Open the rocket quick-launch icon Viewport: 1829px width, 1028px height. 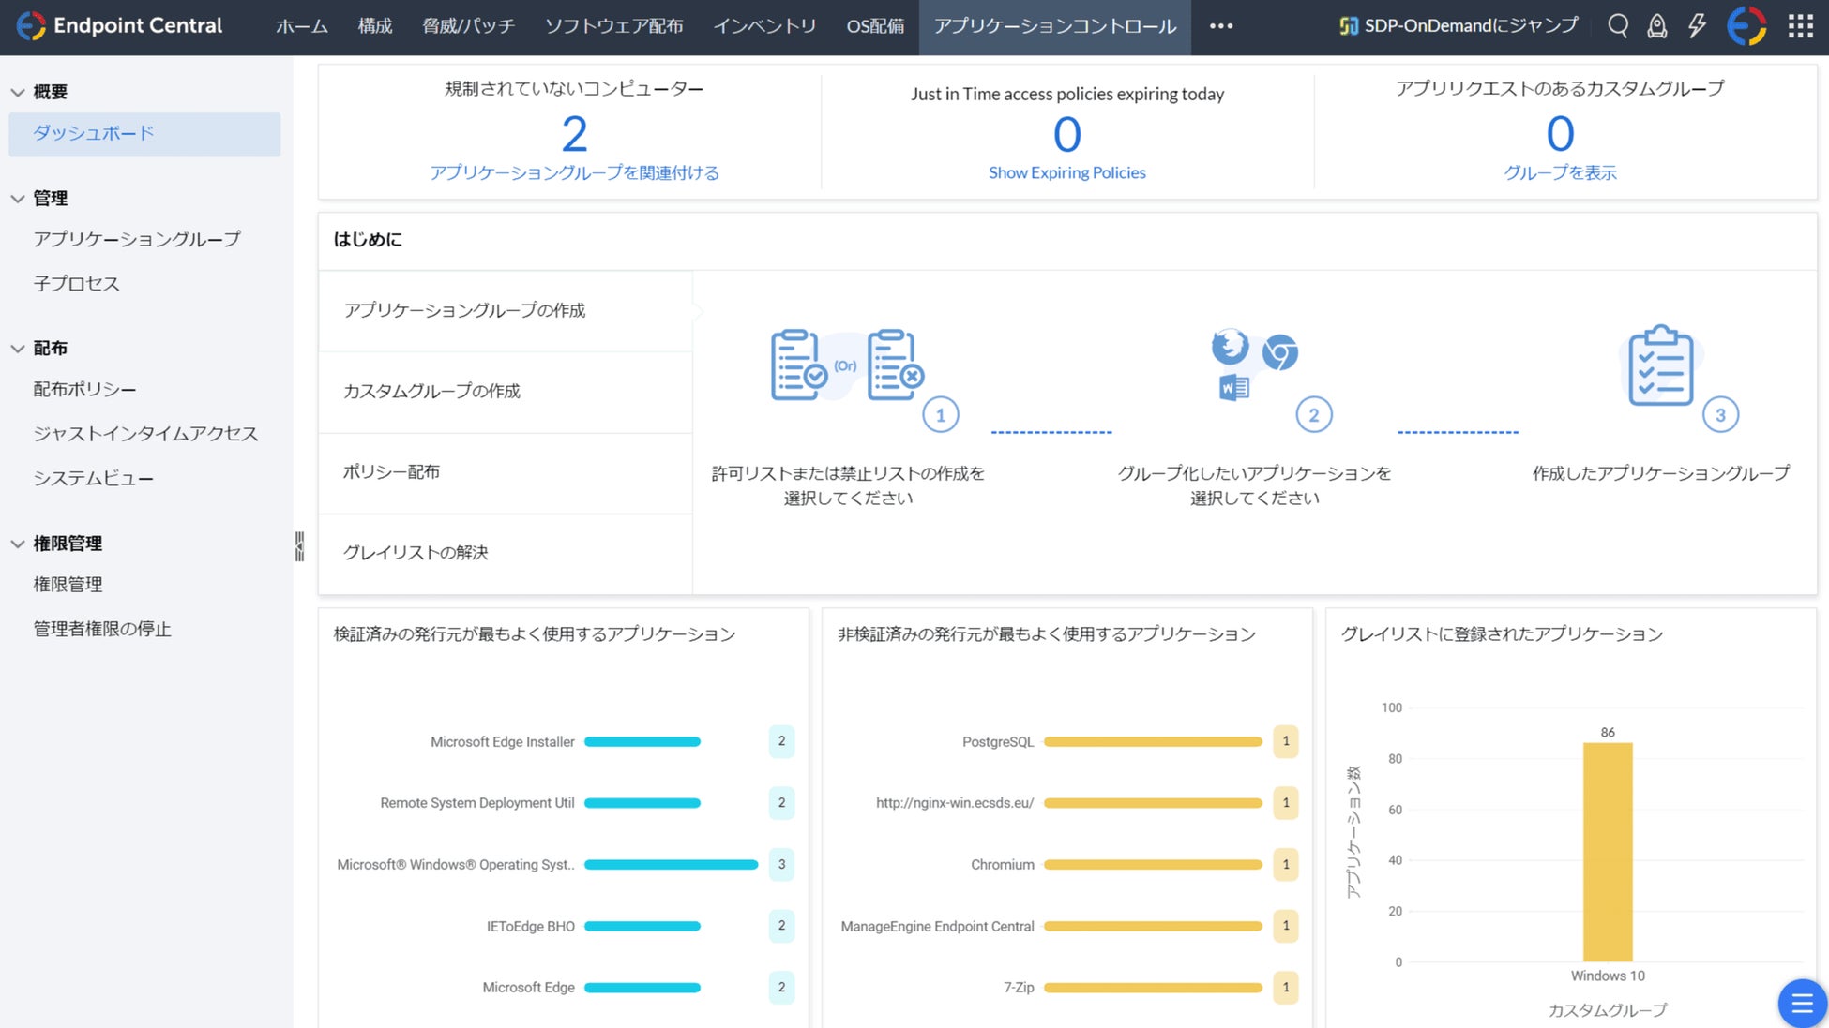[1657, 26]
